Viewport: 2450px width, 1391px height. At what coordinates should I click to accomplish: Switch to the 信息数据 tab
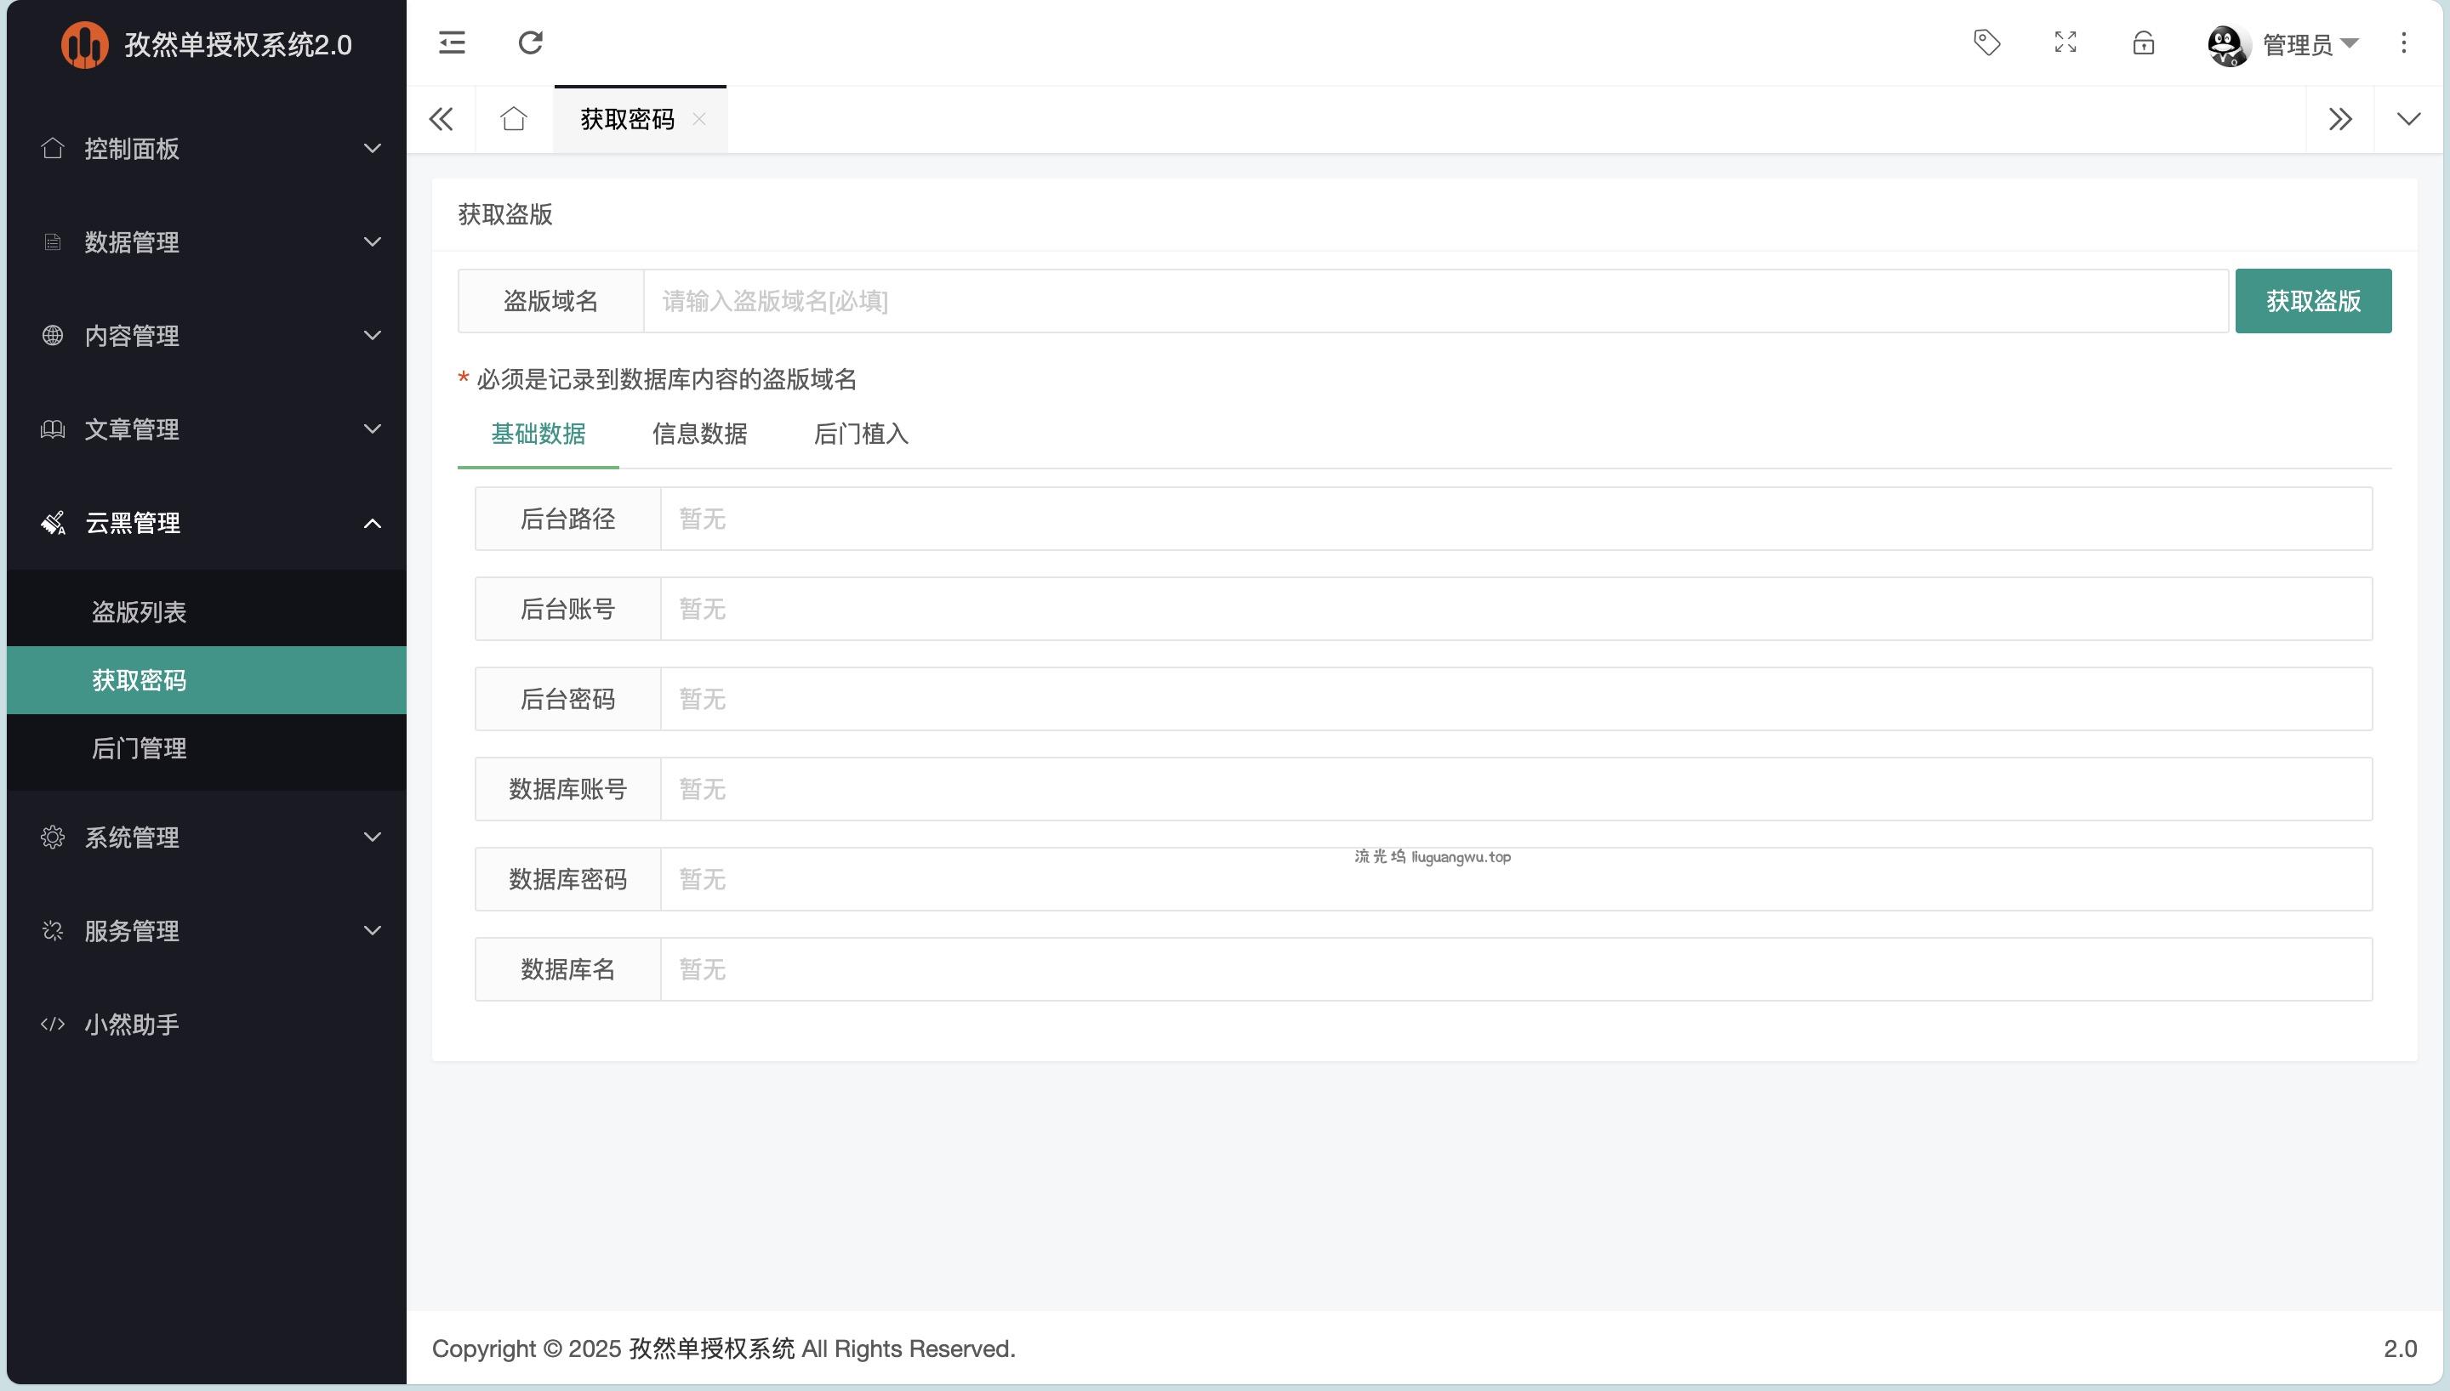coord(699,434)
